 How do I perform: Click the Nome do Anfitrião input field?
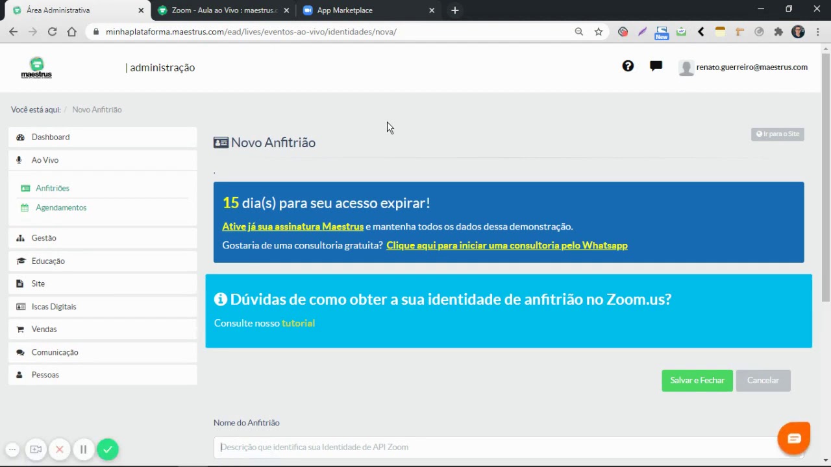tap(508, 447)
